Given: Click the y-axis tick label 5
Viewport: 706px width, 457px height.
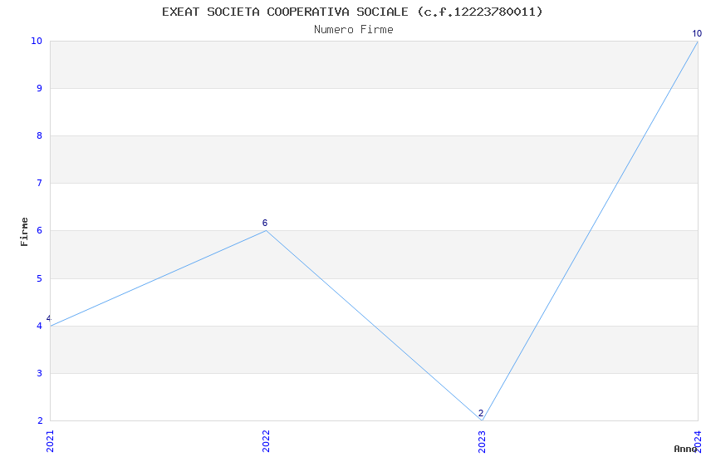Looking at the screenshot, I should 39,278.
